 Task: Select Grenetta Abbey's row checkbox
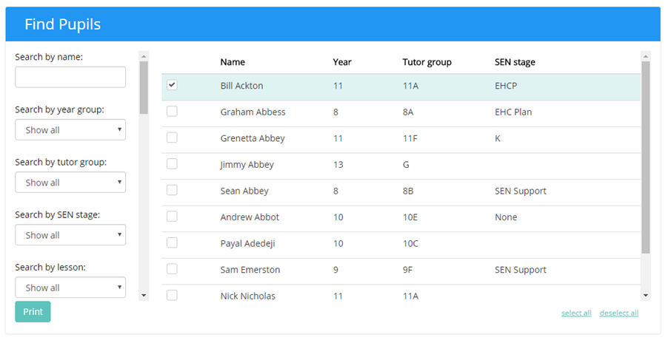172,137
